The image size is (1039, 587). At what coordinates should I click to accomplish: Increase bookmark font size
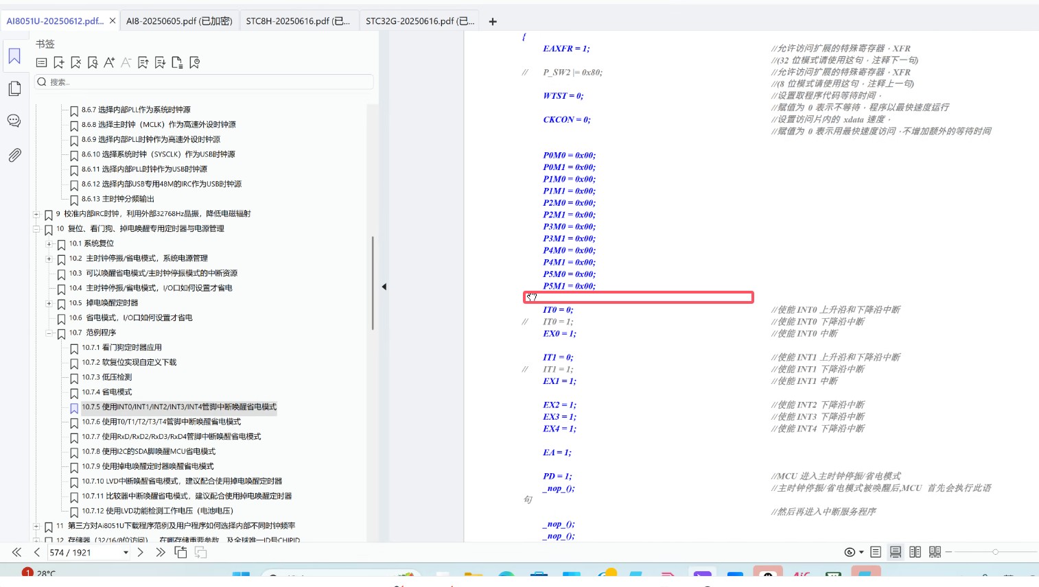pos(109,63)
